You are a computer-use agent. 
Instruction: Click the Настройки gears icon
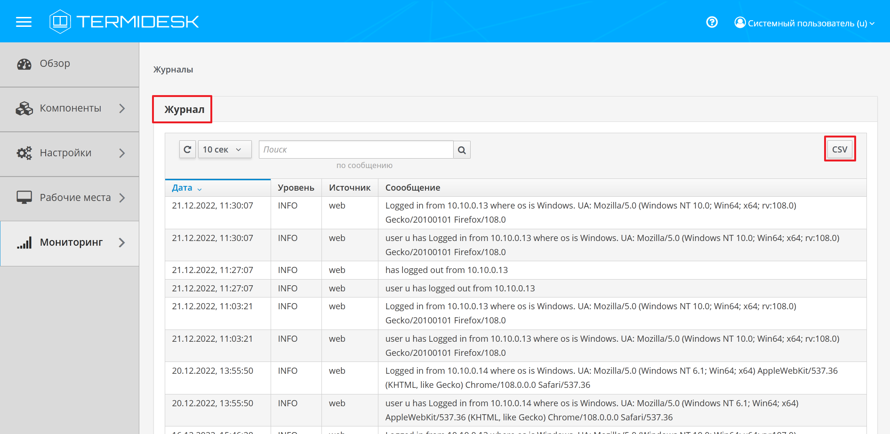click(x=24, y=153)
